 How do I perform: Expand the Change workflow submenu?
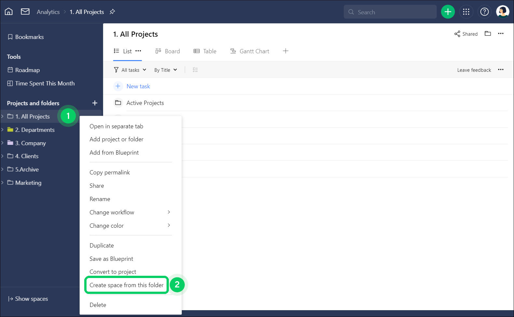coord(130,212)
